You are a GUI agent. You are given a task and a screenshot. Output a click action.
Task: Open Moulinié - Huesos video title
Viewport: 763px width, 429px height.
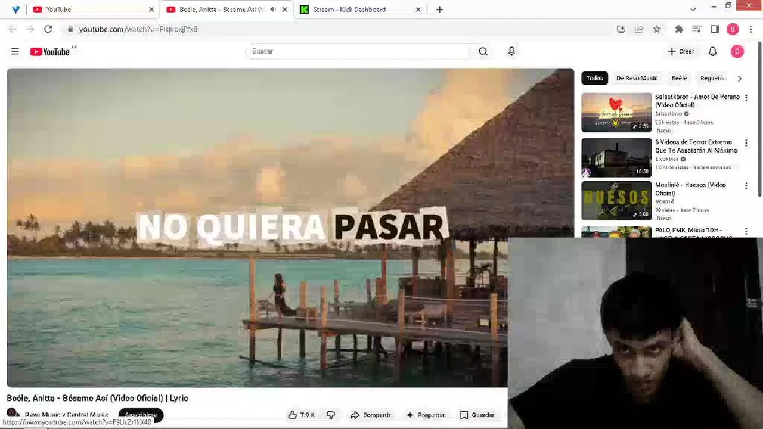pyautogui.click(x=690, y=189)
